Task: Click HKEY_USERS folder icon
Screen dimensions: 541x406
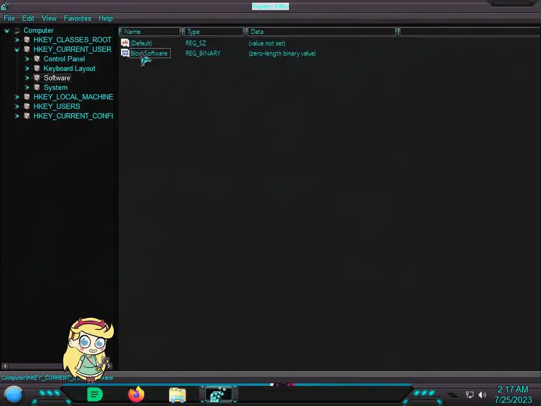Action: click(27, 106)
